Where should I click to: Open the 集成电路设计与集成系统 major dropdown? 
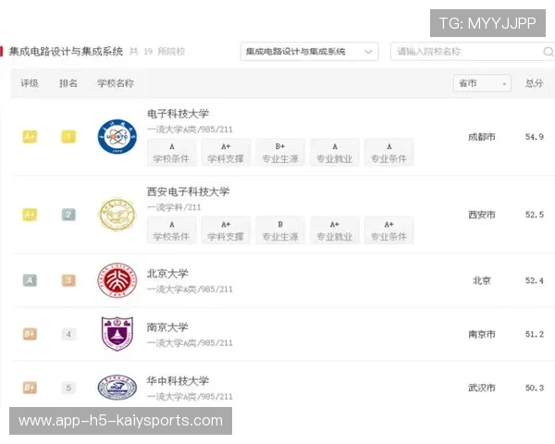[309, 52]
